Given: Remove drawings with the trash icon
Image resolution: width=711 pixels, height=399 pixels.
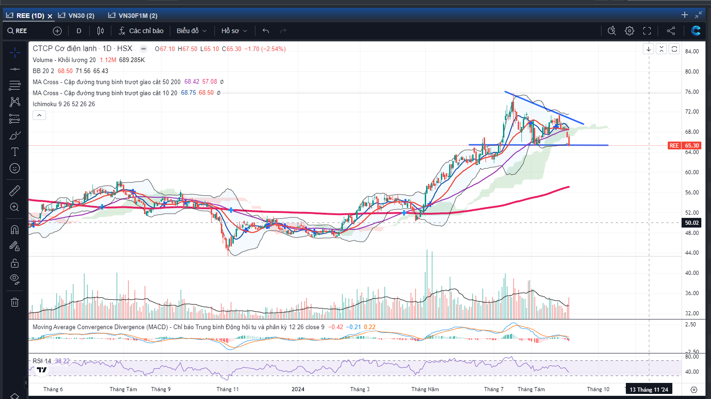Looking at the screenshot, I should 15,302.
